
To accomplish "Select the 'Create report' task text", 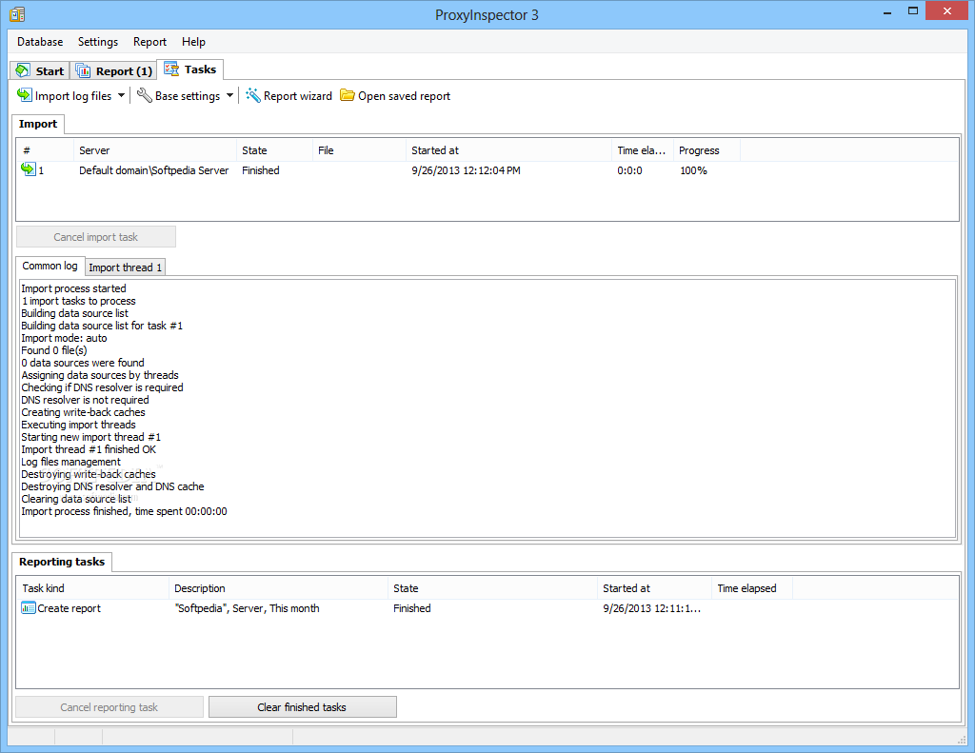I will pyautogui.click(x=69, y=608).
